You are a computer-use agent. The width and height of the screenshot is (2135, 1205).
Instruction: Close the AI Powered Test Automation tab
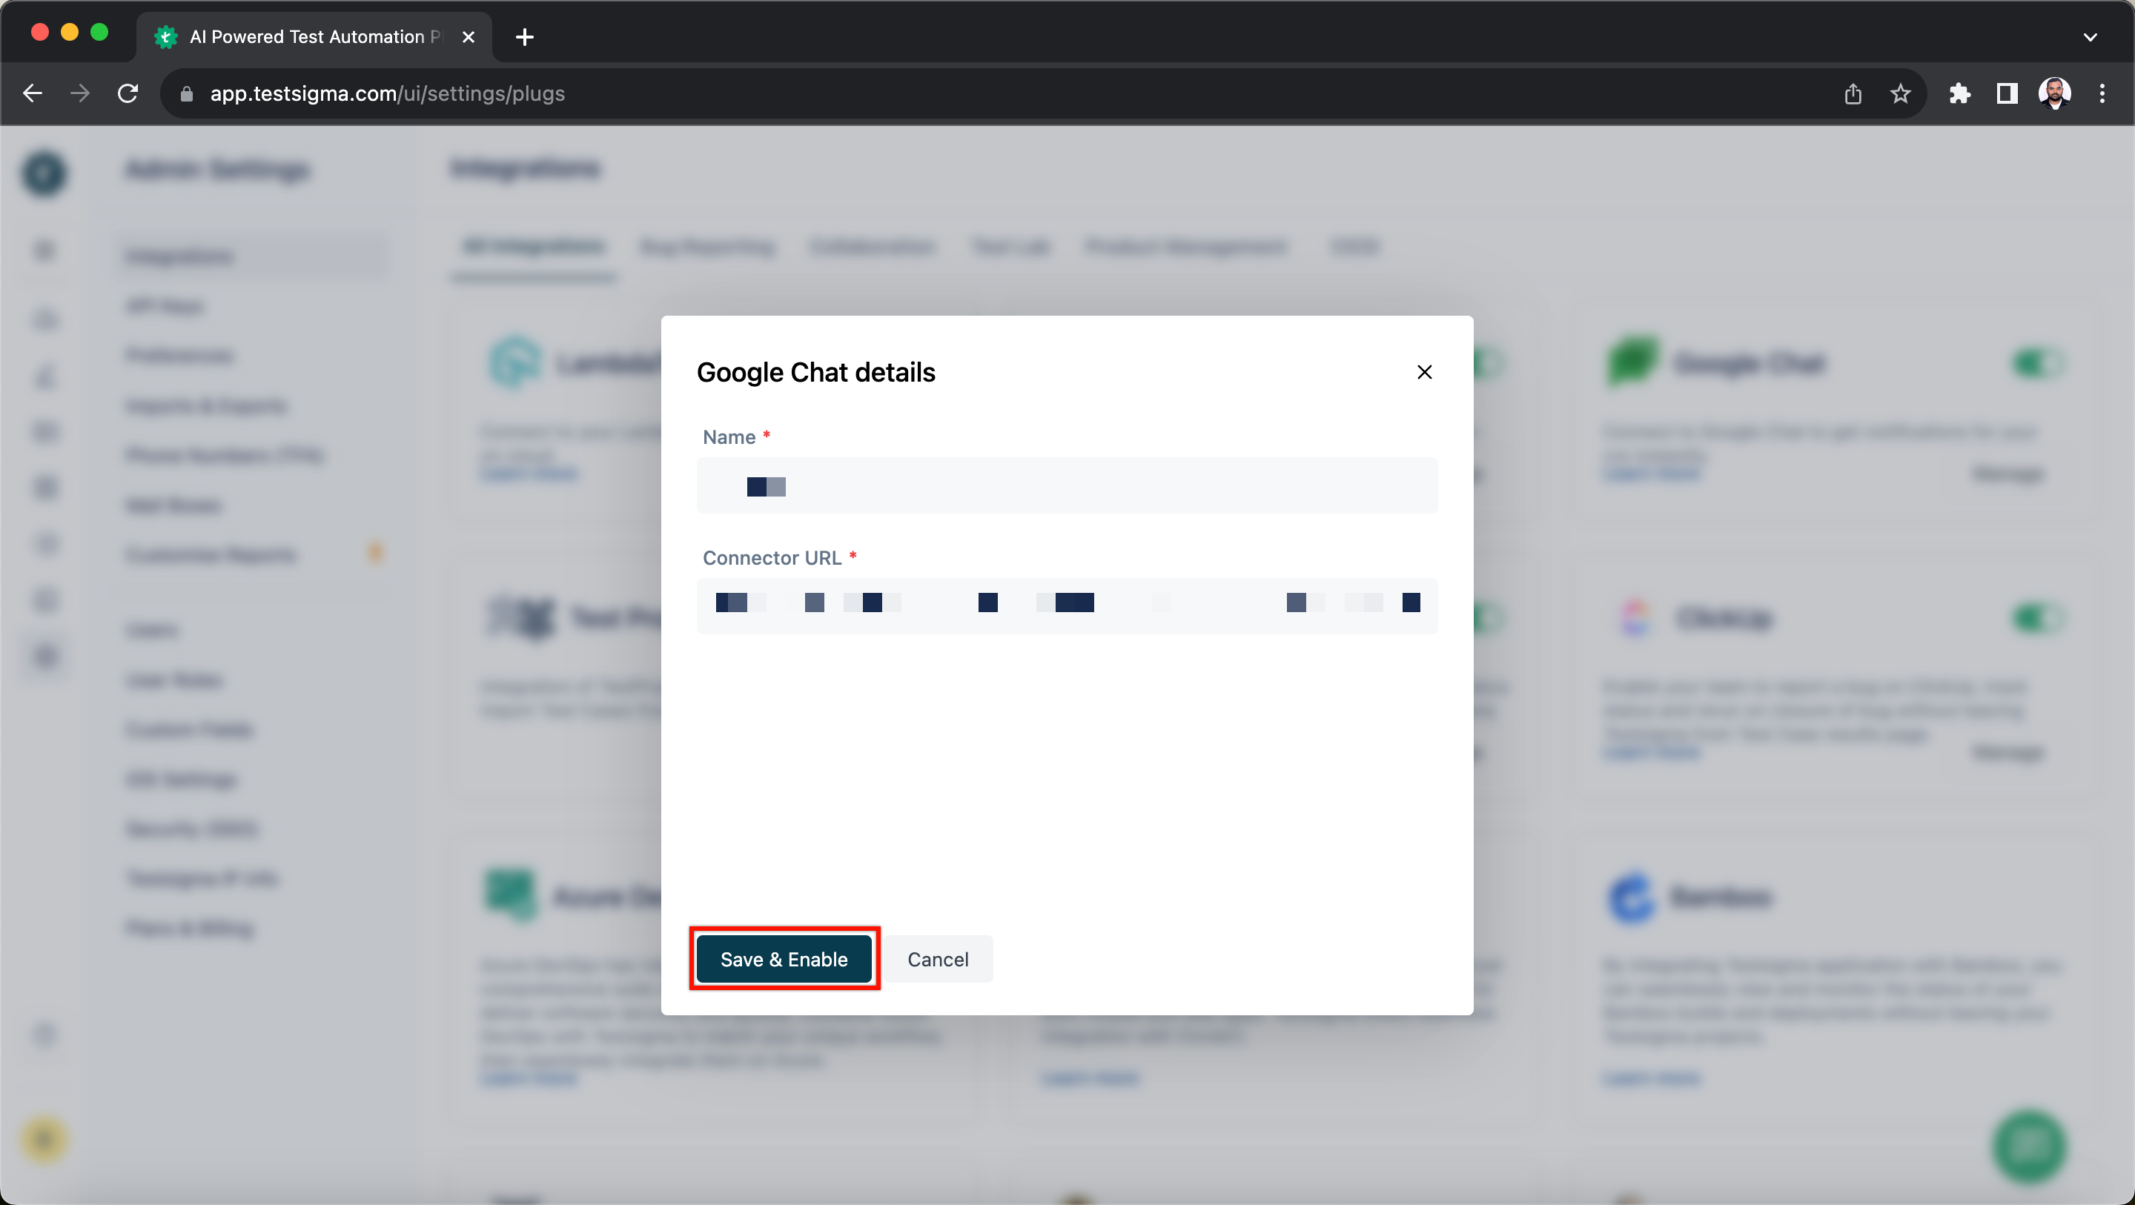469,37
